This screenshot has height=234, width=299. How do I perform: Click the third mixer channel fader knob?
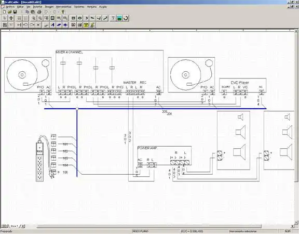pos(96,68)
